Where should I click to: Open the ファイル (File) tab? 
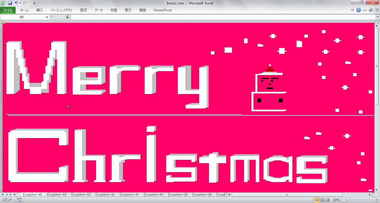point(8,10)
